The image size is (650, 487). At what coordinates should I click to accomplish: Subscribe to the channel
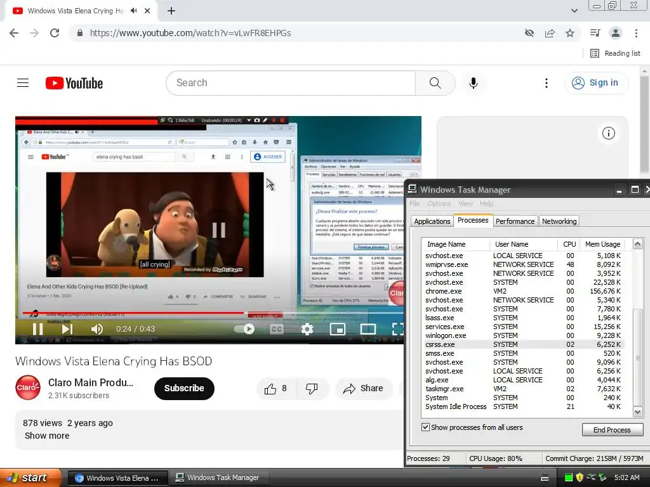tap(184, 388)
